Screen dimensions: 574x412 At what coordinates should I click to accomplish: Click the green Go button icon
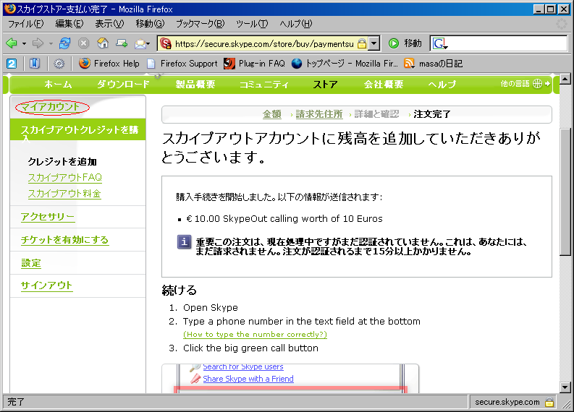(394, 43)
